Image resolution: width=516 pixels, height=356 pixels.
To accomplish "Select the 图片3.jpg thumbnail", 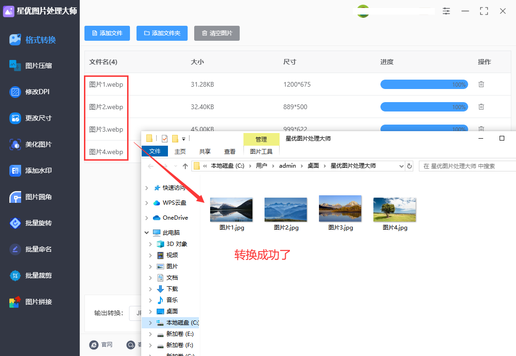I will click(x=340, y=209).
